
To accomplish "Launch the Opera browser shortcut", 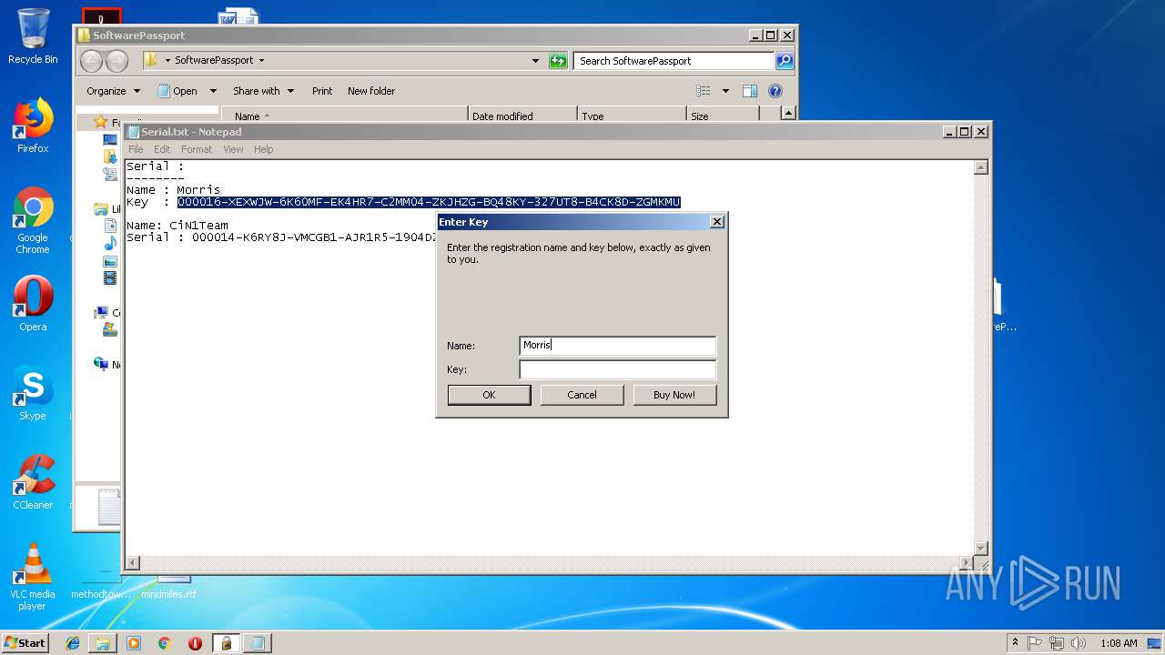I will tap(33, 304).
